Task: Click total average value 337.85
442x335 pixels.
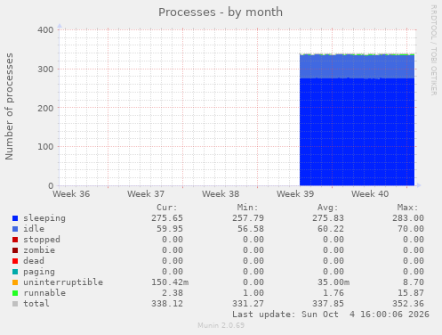Action: pyautogui.click(x=328, y=304)
